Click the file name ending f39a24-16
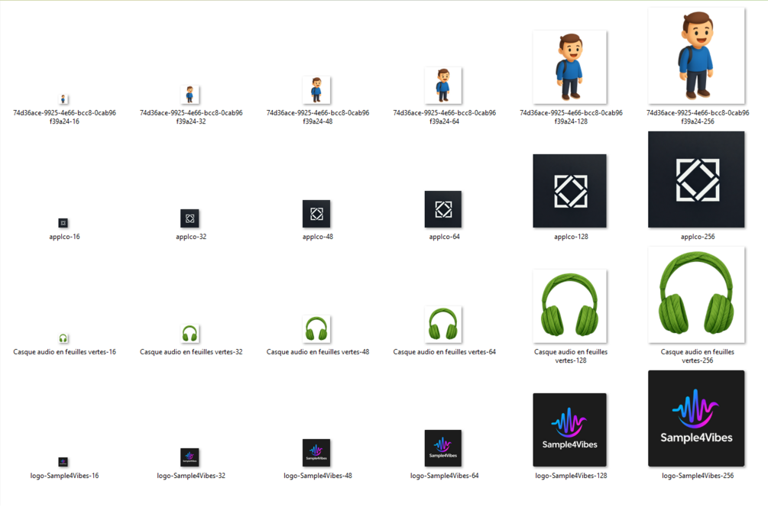 click(x=64, y=117)
